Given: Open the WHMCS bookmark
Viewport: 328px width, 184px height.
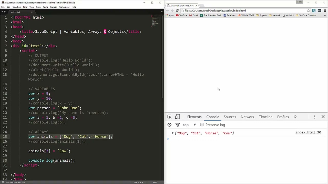Looking at the screenshot, I should click(288, 15).
